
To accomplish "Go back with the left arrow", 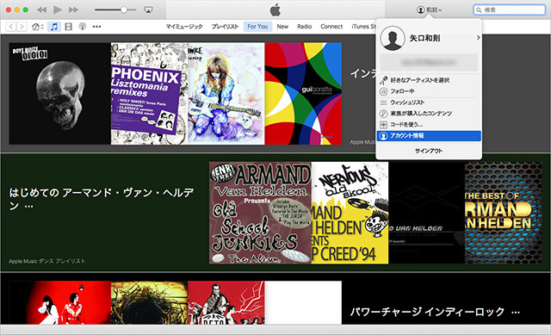I will pyautogui.click(x=11, y=27).
